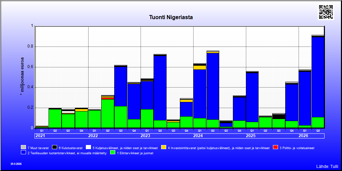Viewport: 342px width, 171px height.
Task: Click the yellow '4 Investointitavarat' legend swatch
Action: [x=163, y=147]
